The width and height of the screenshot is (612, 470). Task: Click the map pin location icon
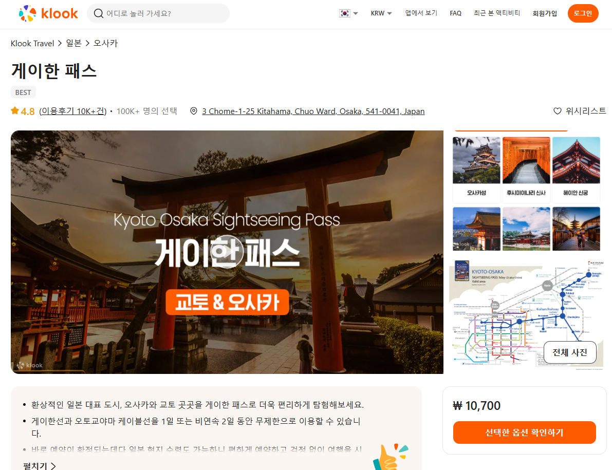click(x=194, y=111)
